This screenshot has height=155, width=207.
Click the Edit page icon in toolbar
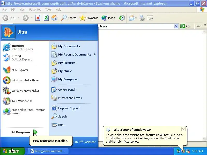150,18
